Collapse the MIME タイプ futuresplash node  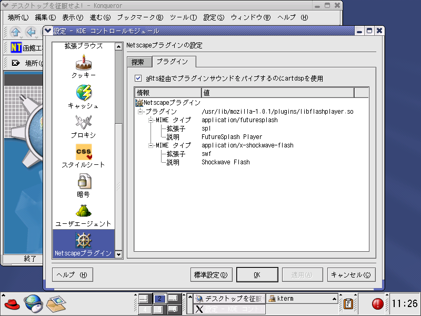click(x=151, y=120)
